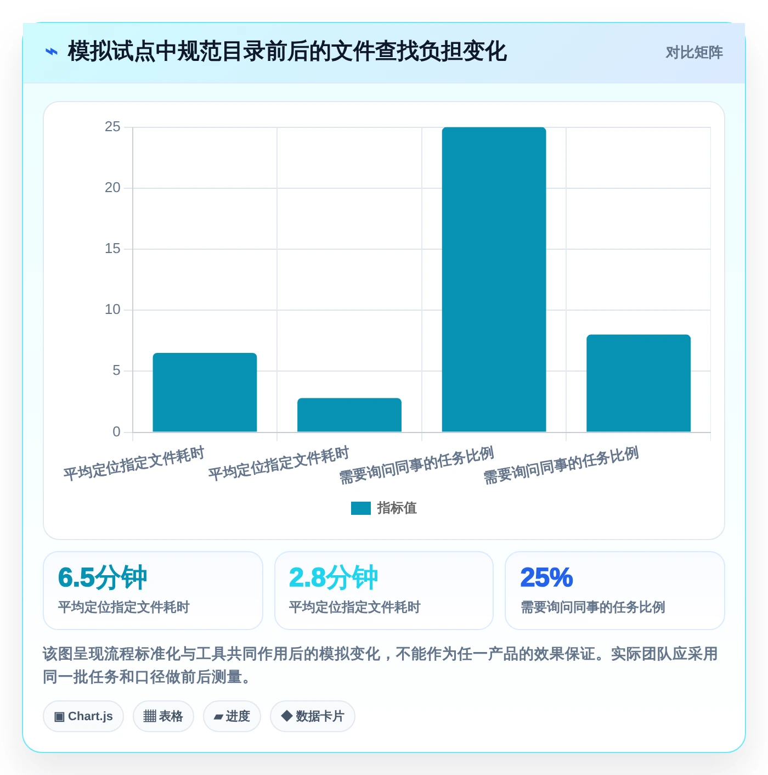Click the 指标值 legend label
The image size is (768, 775).
coord(397,508)
